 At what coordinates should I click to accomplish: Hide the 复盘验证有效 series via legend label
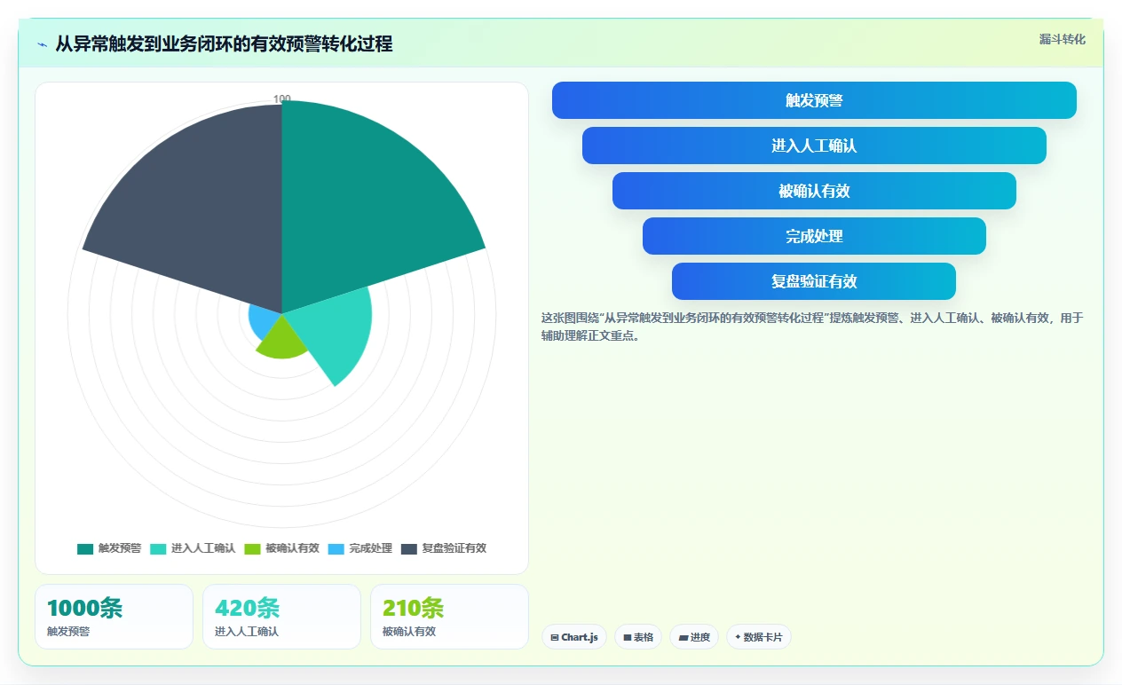click(454, 548)
